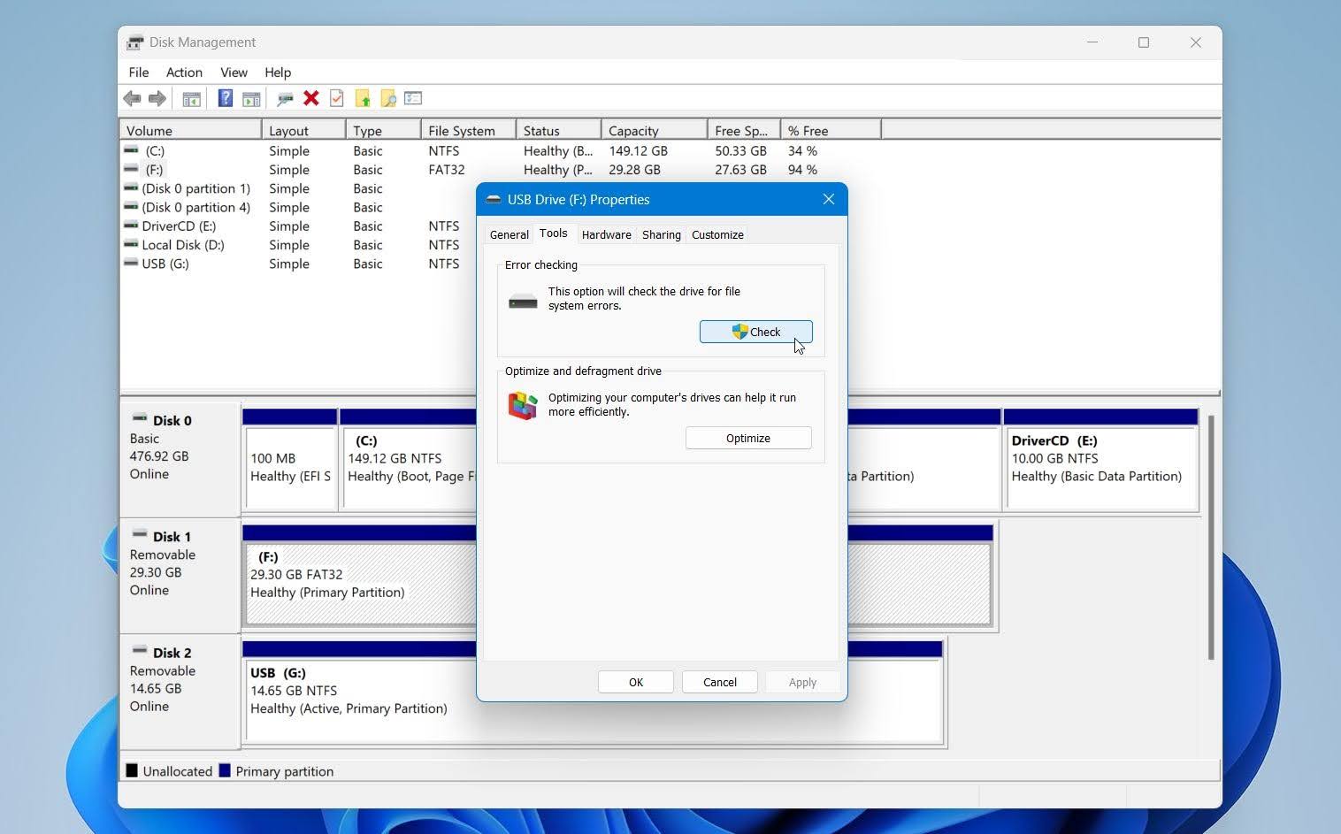
Task: Select the 100 MB EFI partition on Disk 0
Action: pos(290,460)
